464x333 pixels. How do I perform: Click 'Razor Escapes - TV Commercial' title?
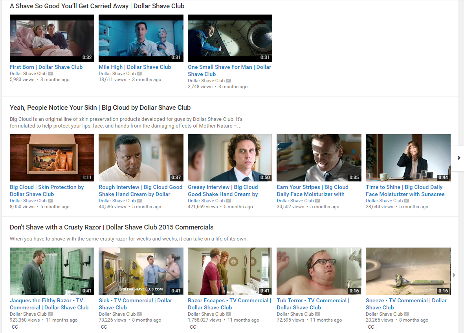click(x=229, y=304)
